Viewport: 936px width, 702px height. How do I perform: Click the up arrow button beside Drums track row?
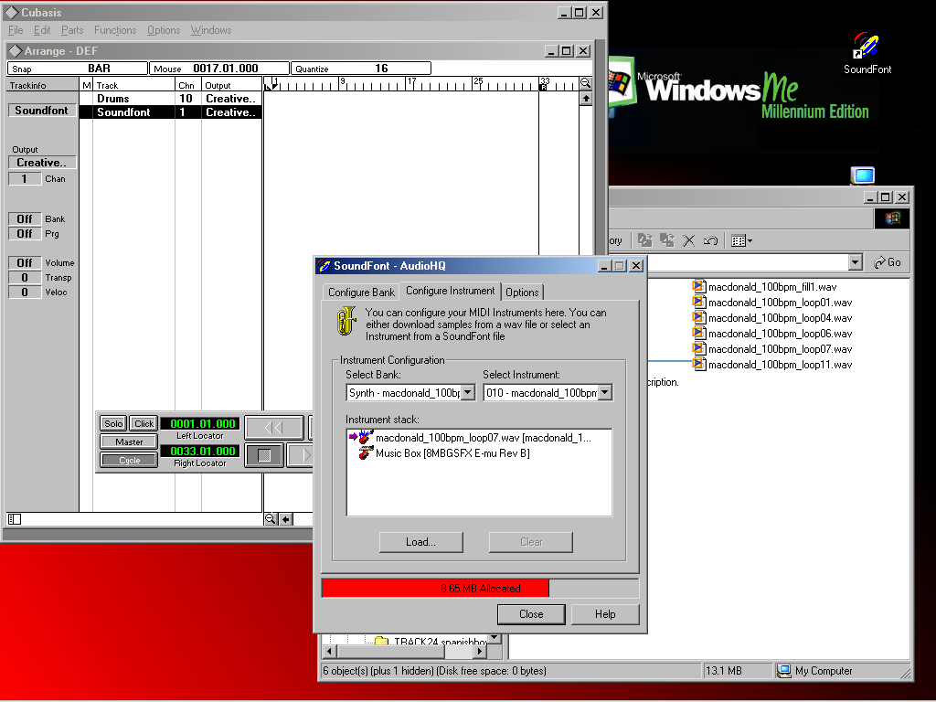coord(586,99)
